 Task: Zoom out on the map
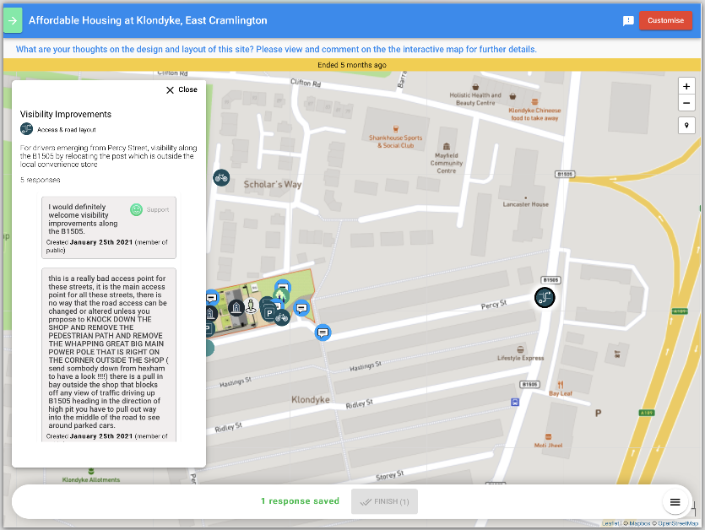(x=686, y=103)
